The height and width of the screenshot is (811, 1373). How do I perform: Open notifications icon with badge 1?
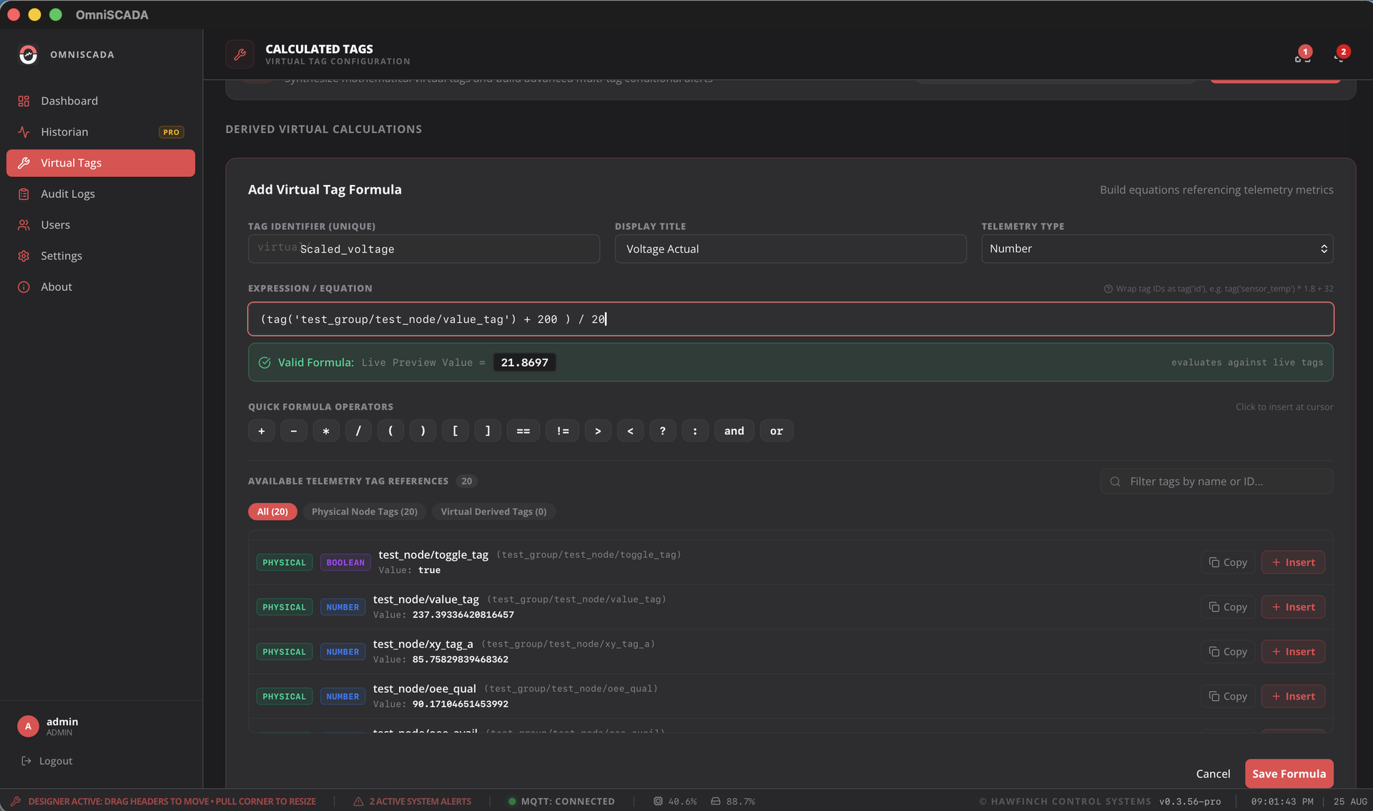[1302, 56]
